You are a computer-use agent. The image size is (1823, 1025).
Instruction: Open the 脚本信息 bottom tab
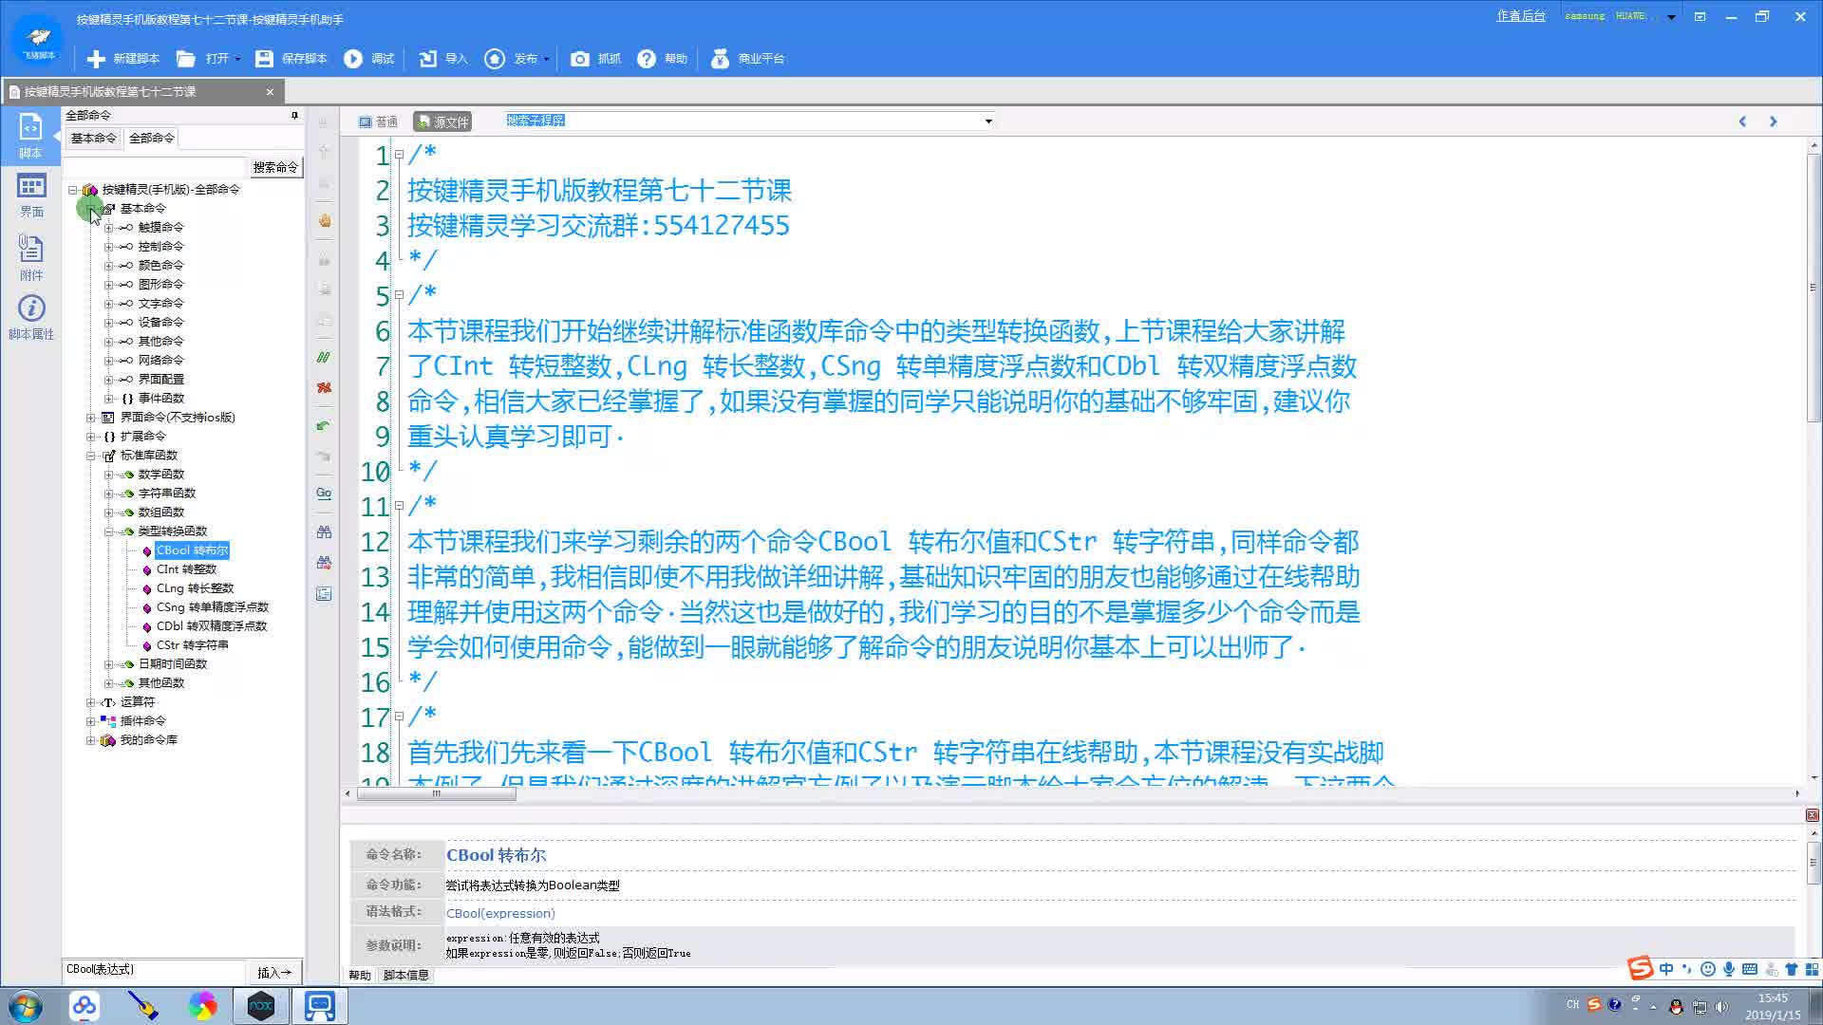pos(405,975)
